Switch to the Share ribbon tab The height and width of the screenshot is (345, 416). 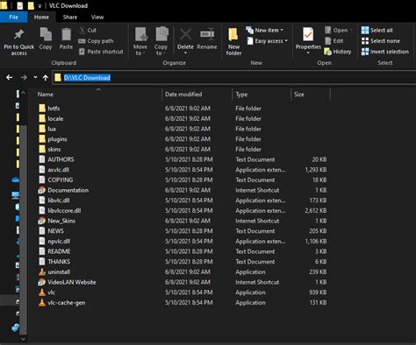pyautogui.click(x=70, y=17)
